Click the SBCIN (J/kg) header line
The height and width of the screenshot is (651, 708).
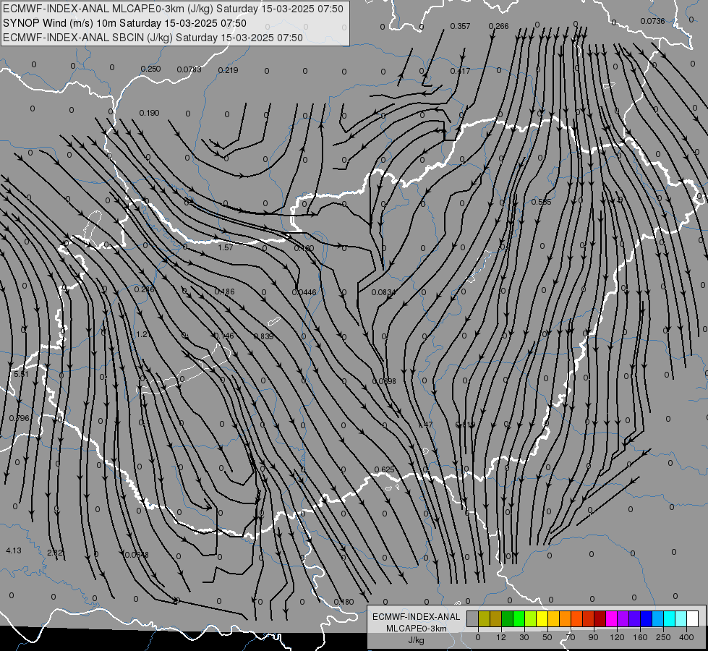click(153, 38)
